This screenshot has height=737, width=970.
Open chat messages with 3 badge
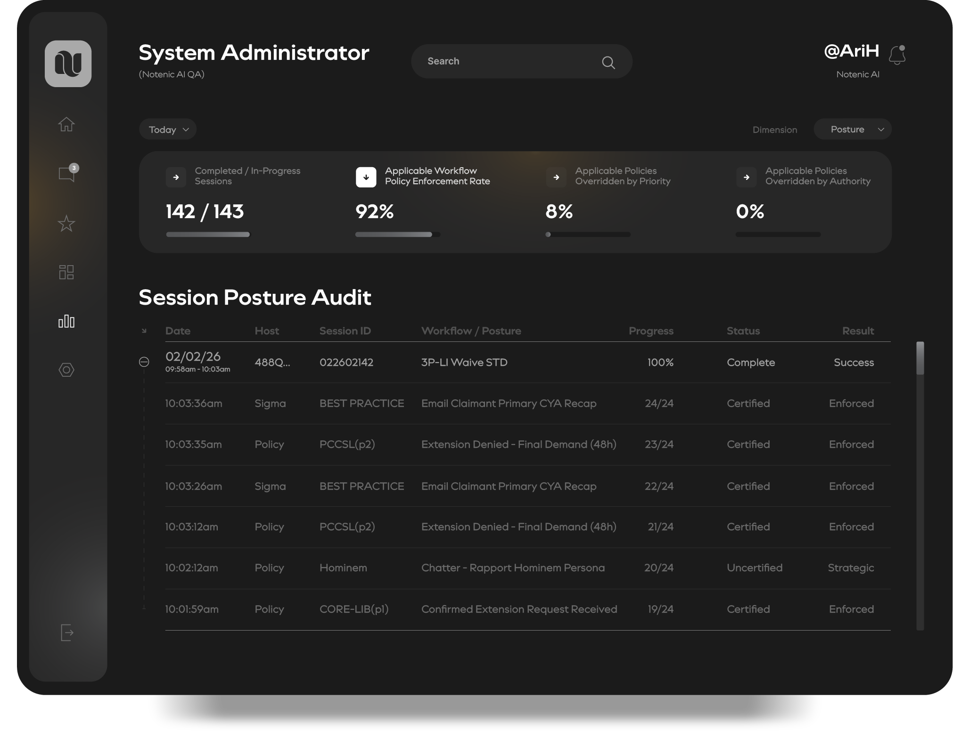coord(66,174)
